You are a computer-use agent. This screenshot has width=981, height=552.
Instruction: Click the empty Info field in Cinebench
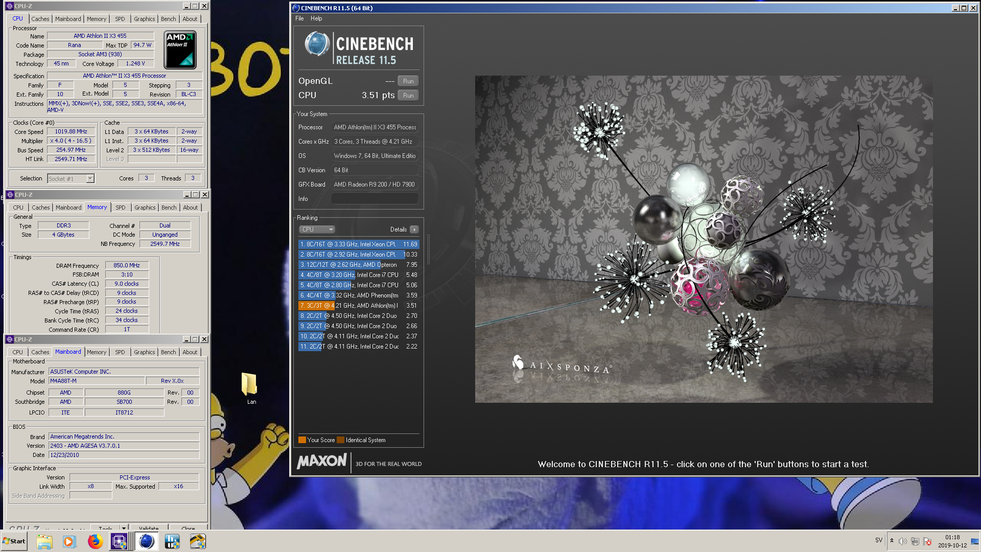375,199
